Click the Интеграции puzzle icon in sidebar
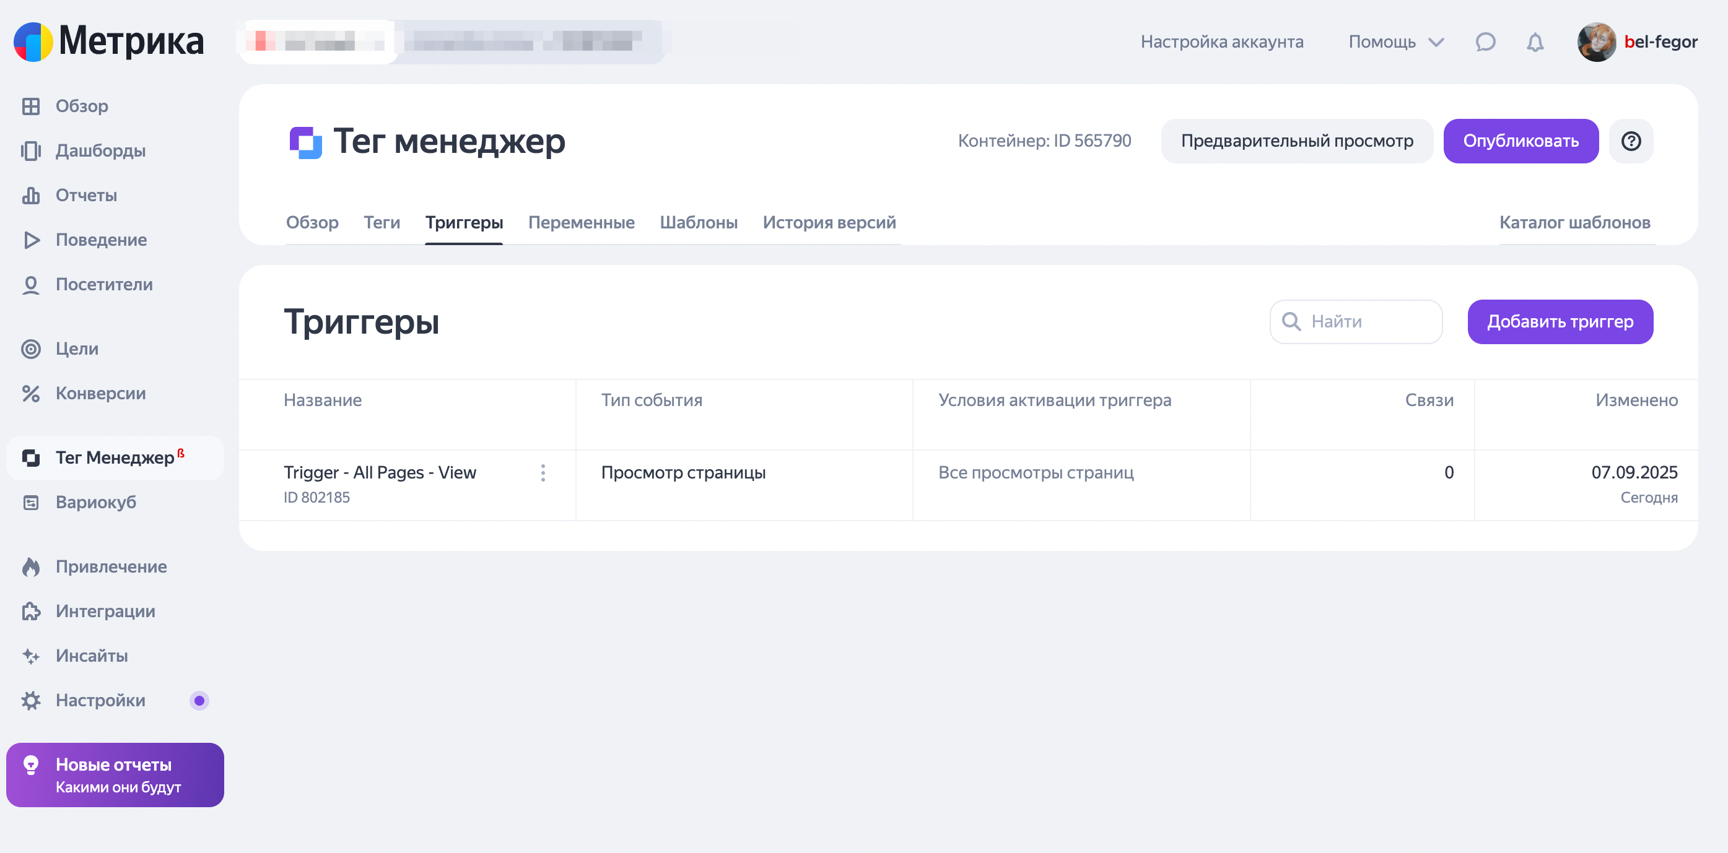Image resolution: width=1728 pixels, height=853 pixels. 31,611
